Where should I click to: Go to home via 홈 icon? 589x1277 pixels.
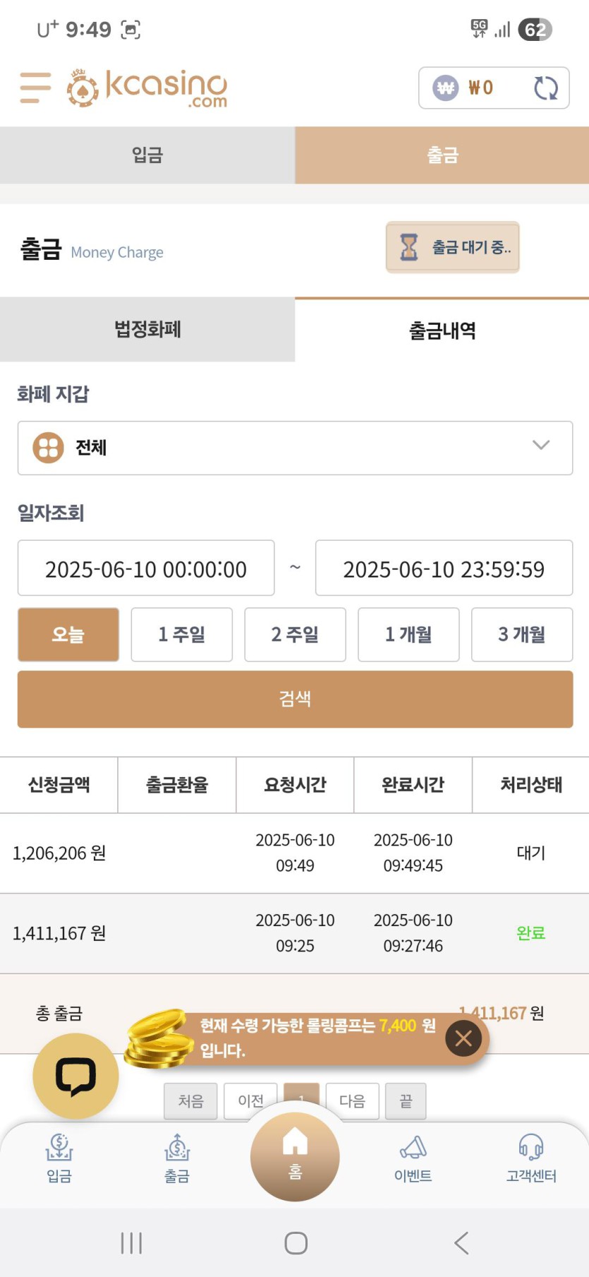295,1156
